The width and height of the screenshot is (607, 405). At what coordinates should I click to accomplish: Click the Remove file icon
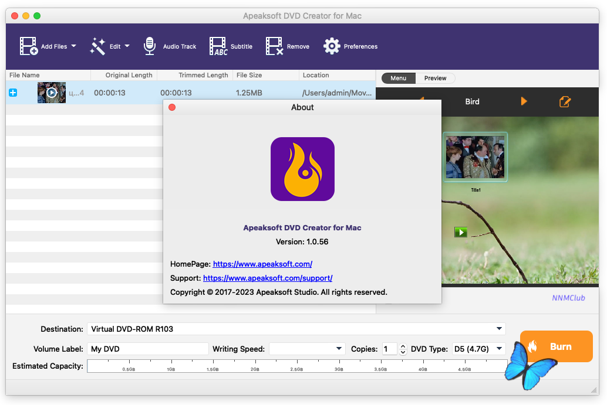[x=274, y=46]
